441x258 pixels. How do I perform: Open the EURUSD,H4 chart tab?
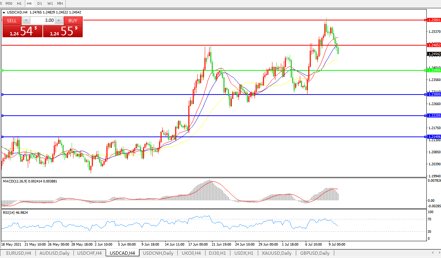(x=18, y=253)
